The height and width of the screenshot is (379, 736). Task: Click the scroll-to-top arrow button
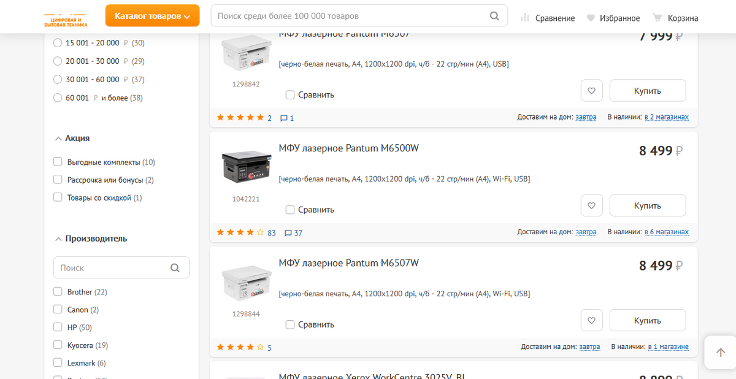720,352
